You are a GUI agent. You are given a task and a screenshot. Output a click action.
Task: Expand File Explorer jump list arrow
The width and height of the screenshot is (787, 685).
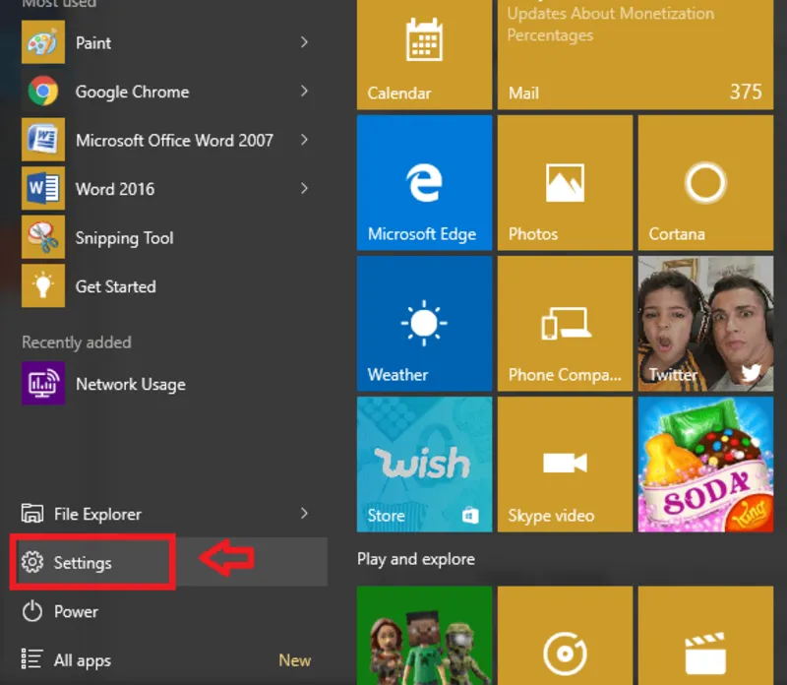[304, 513]
